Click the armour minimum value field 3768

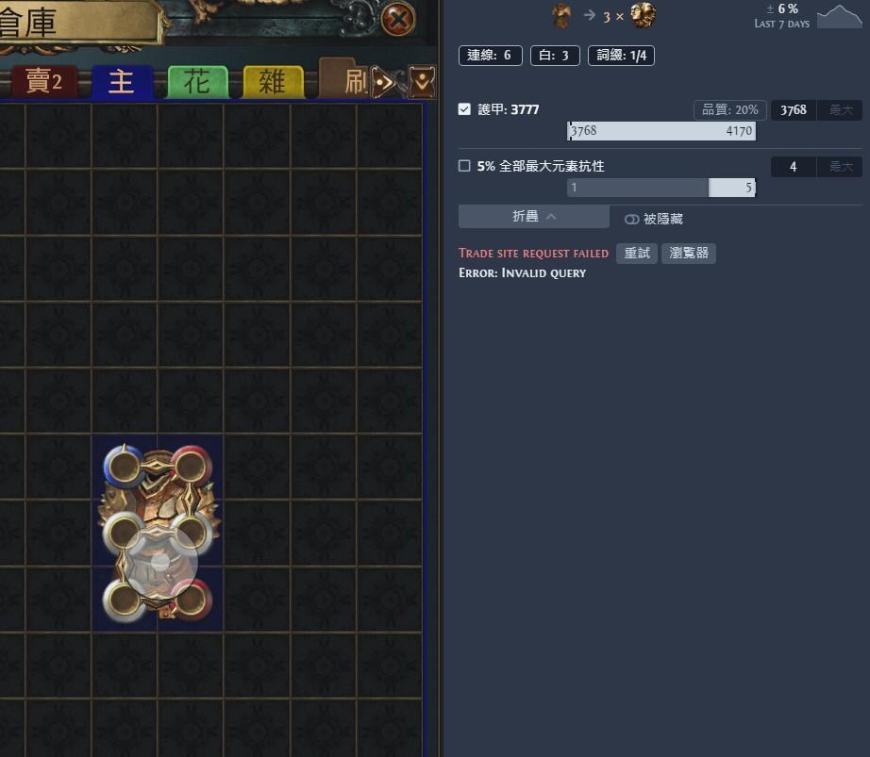[794, 109]
